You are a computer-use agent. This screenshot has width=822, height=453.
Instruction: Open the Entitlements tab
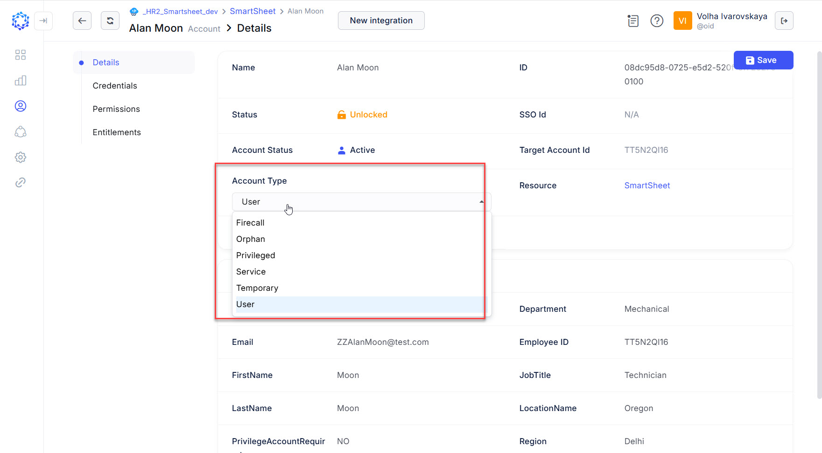coord(117,132)
